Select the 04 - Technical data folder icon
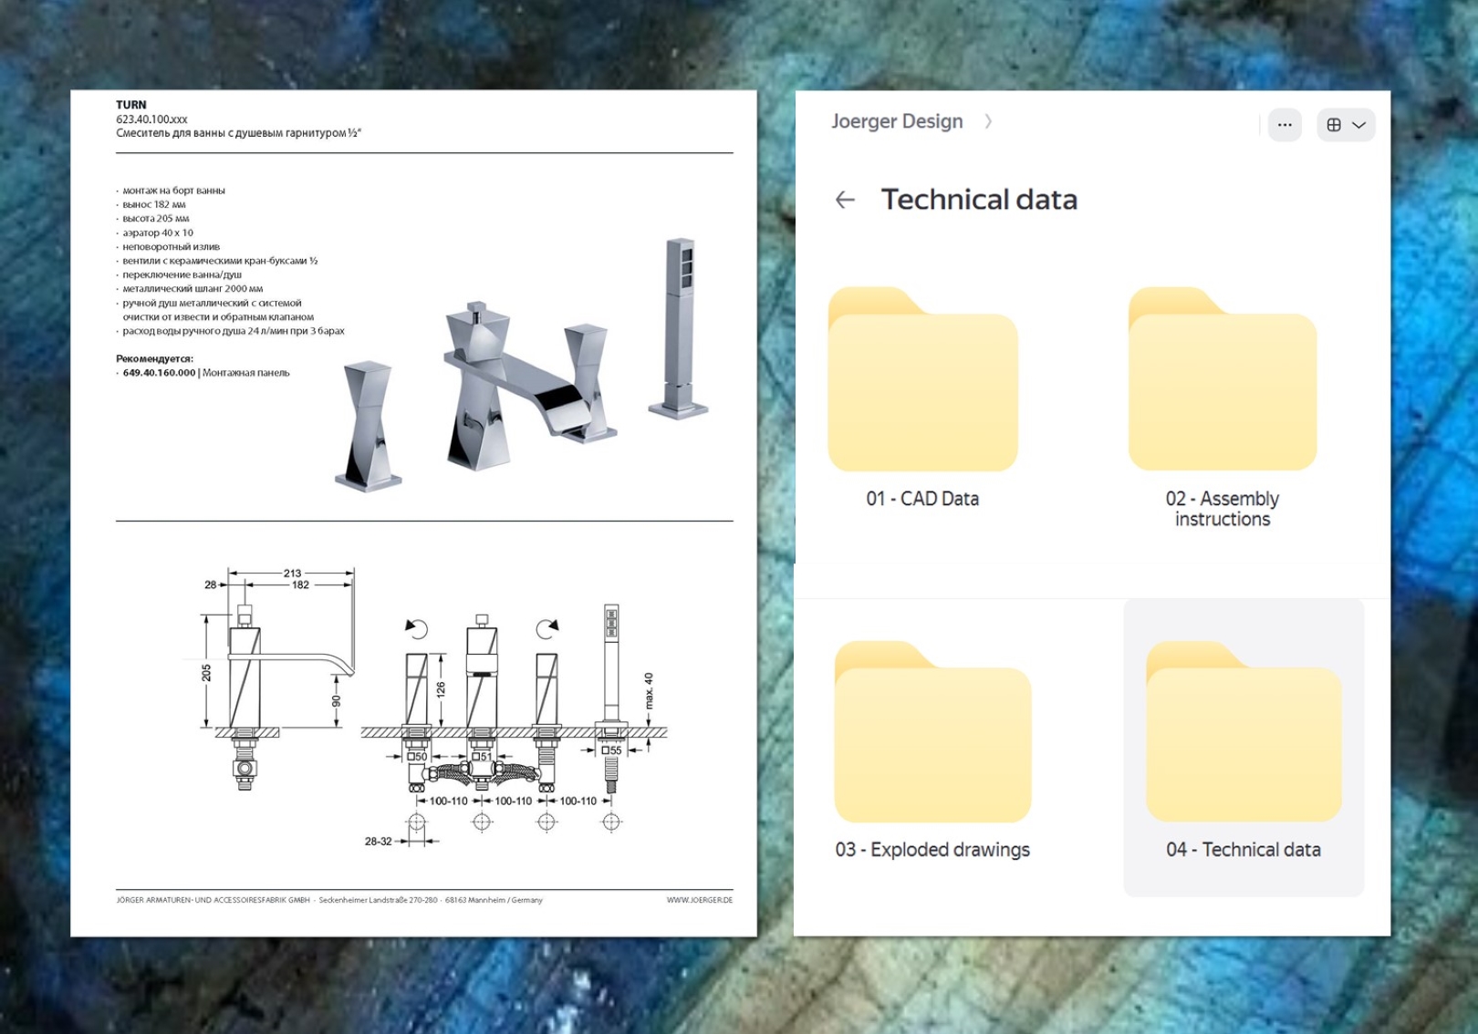 tap(1244, 732)
